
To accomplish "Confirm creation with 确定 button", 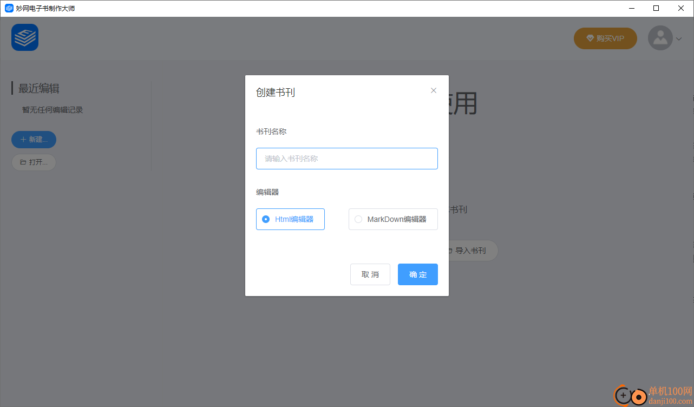I will pos(418,274).
